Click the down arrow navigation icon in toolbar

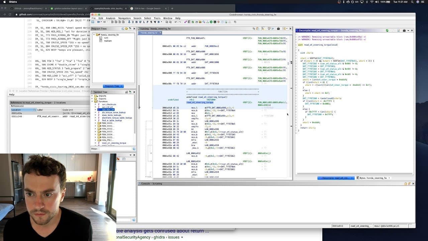(x=129, y=22)
